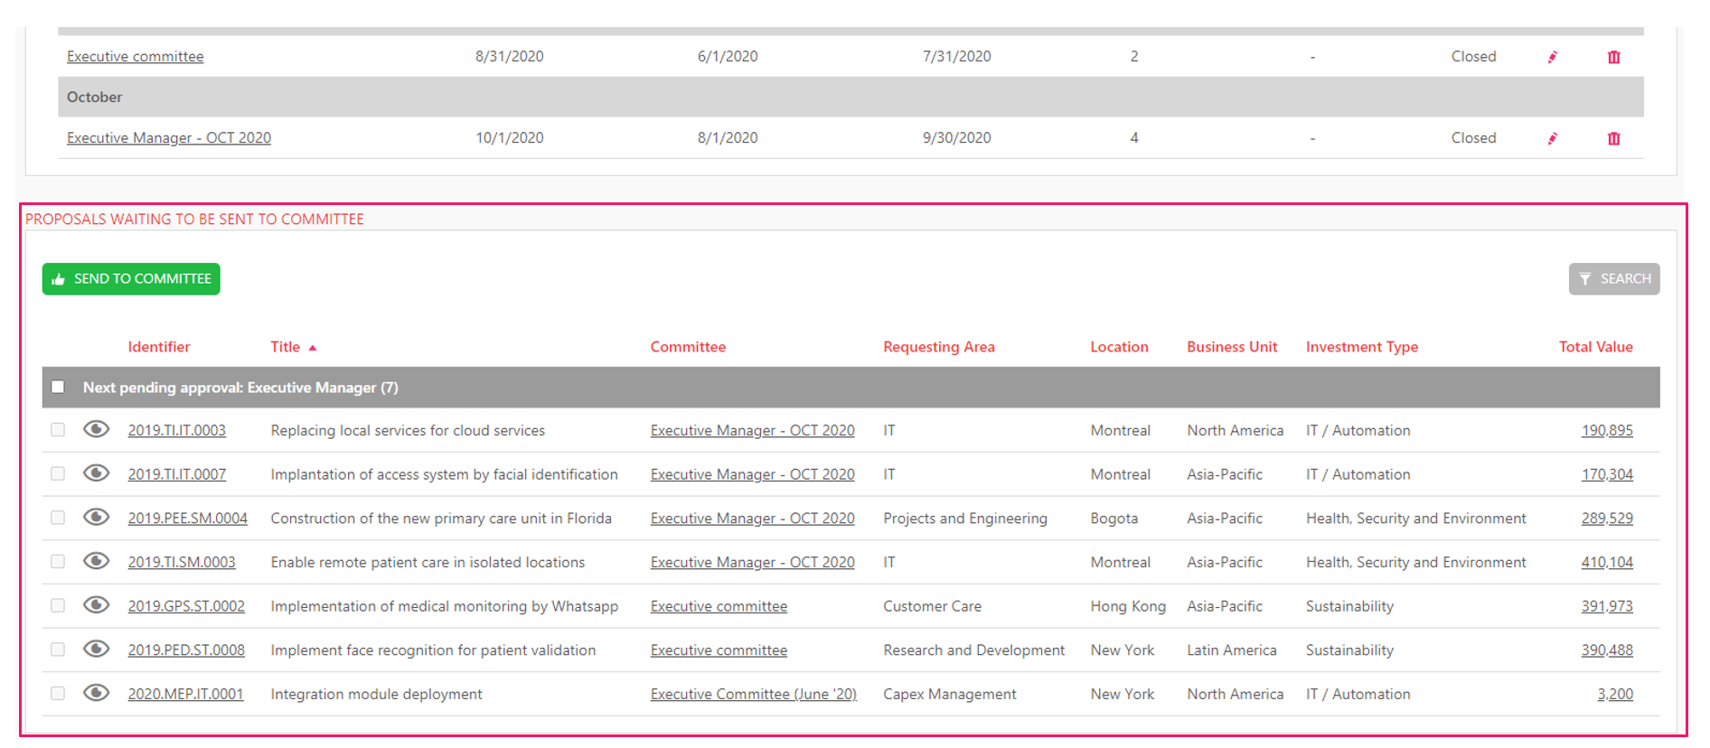The height and width of the screenshot is (748, 1710).
Task: Open the Executive committee 8/31/2020 meeting link
Action: tap(136, 57)
